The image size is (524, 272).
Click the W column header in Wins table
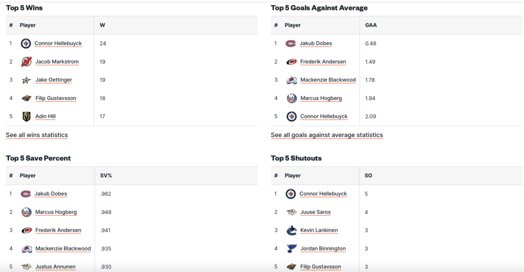click(103, 25)
